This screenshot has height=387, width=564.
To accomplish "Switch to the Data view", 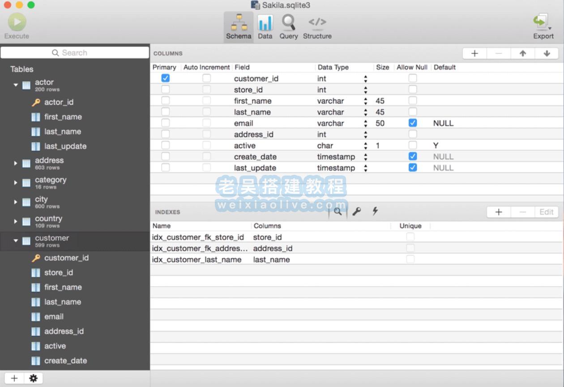I will pyautogui.click(x=265, y=26).
